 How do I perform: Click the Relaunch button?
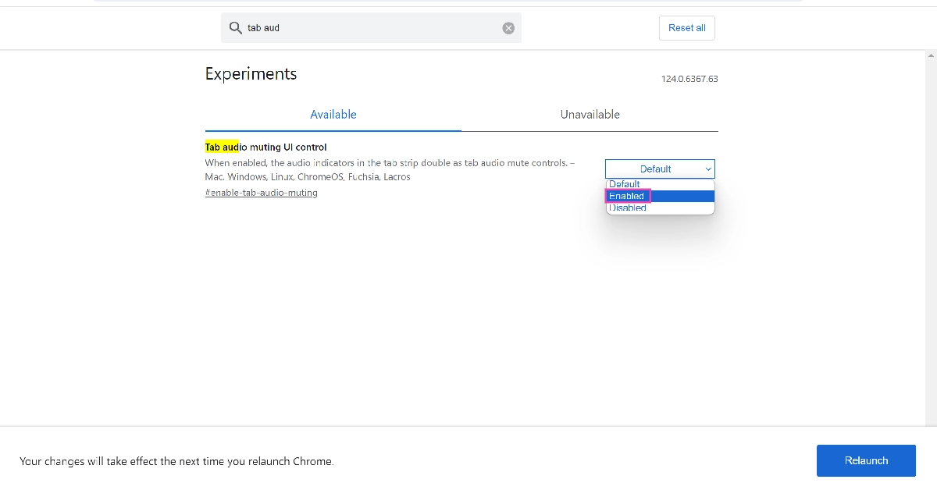(866, 460)
